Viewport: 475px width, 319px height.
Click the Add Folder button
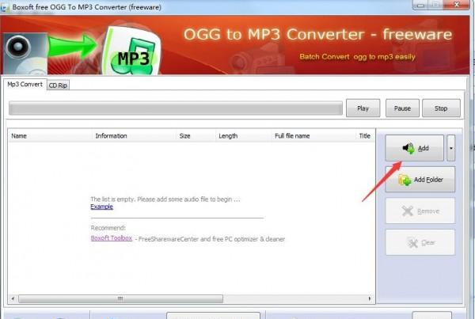click(x=420, y=180)
